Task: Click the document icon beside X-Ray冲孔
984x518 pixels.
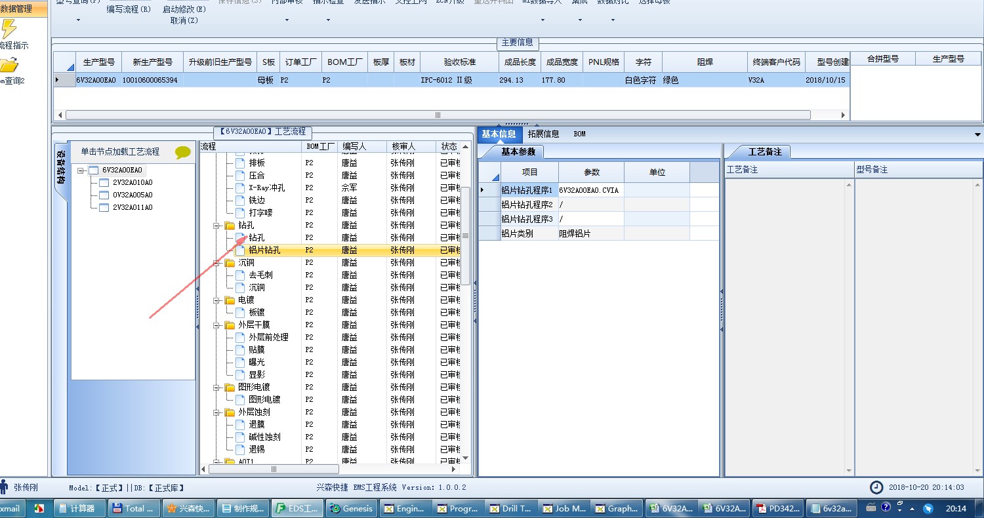Action: (x=239, y=188)
